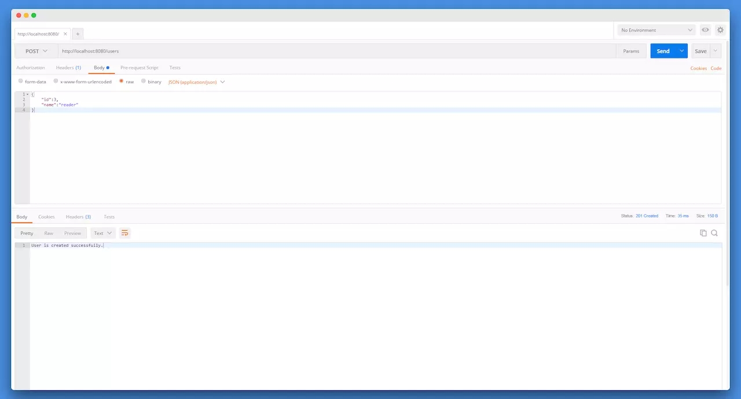
Task: Show the response Cookies tab
Action: click(x=46, y=217)
